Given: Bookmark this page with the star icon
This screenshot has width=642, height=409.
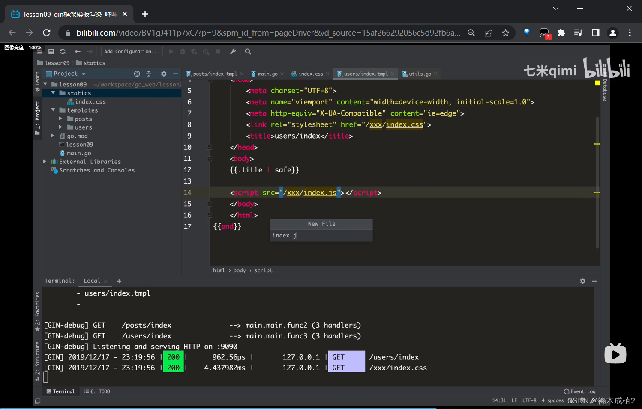Looking at the screenshot, I should pos(506,33).
